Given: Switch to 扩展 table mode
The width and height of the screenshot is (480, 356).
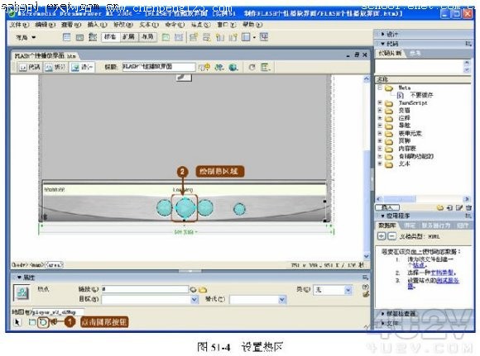Looking at the screenshot, I should pyautogui.click(x=128, y=37).
